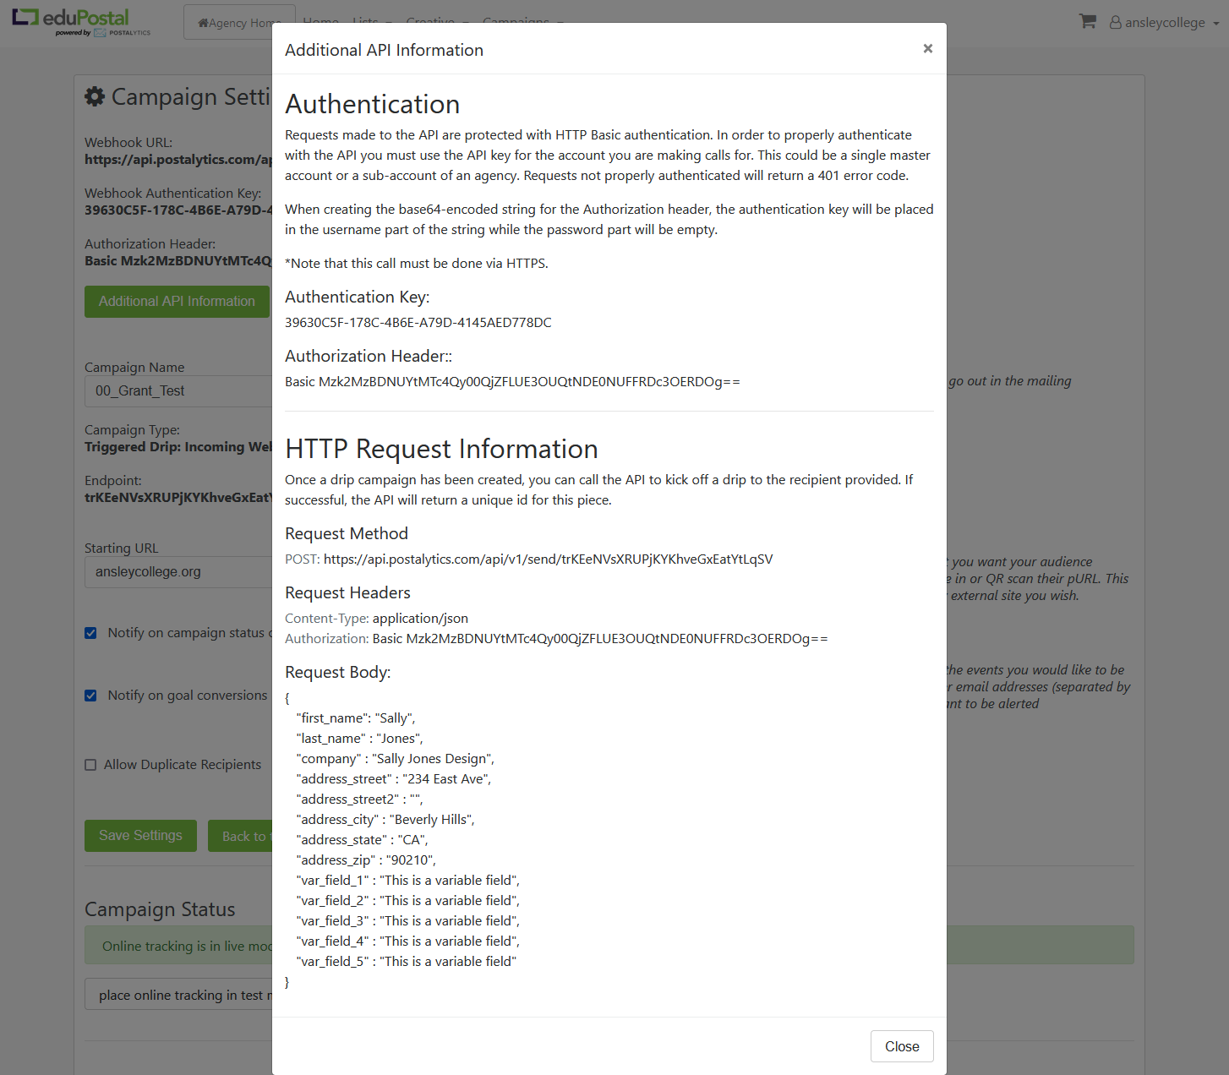Click the "var_field_3" request body line

(x=408, y=921)
